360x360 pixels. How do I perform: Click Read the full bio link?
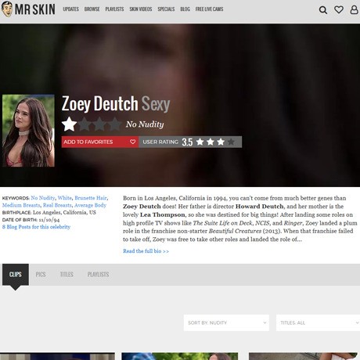146,251
